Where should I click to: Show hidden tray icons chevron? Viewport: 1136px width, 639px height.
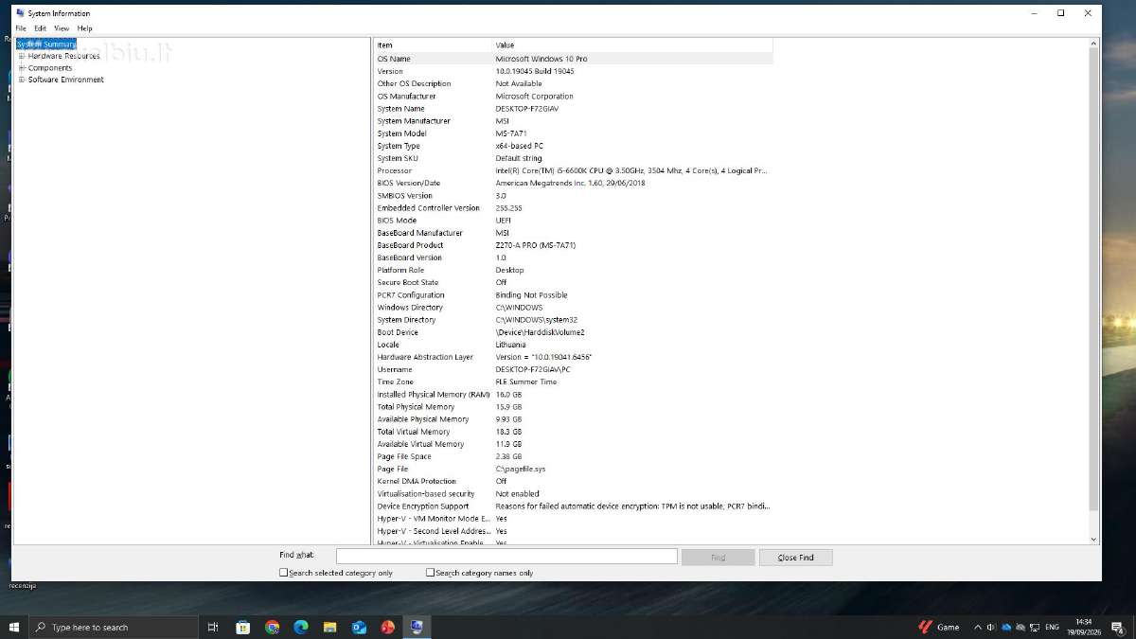[978, 627]
